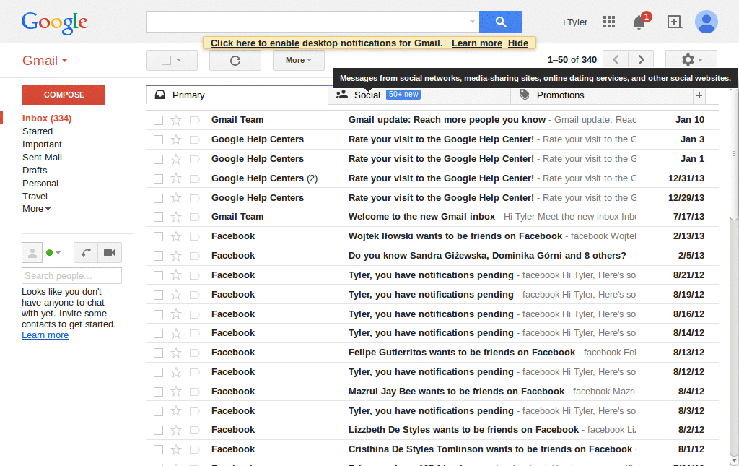This screenshot has height=466, width=739.
Task: Open the Google apps grid
Action: pos(609,22)
